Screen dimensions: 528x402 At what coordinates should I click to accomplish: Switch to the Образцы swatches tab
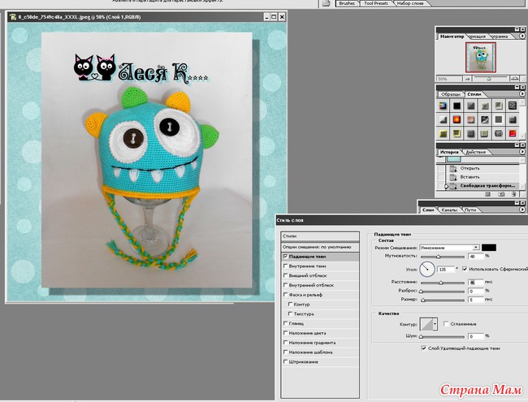pos(450,94)
